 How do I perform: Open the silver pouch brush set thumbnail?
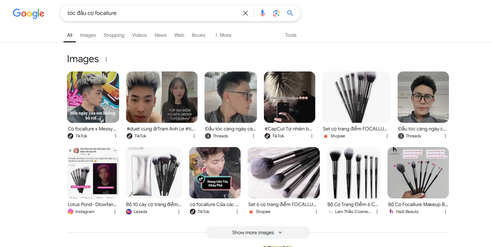click(x=154, y=173)
